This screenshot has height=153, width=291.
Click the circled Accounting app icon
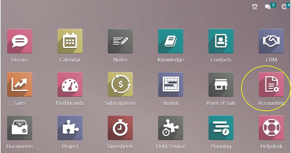point(271,85)
